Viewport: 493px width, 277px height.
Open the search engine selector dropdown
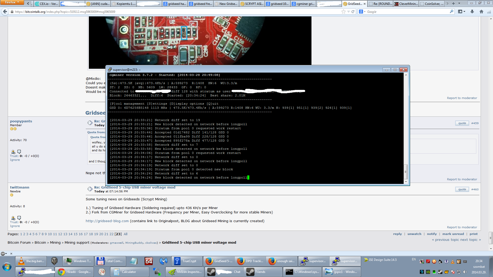click(362, 12)
